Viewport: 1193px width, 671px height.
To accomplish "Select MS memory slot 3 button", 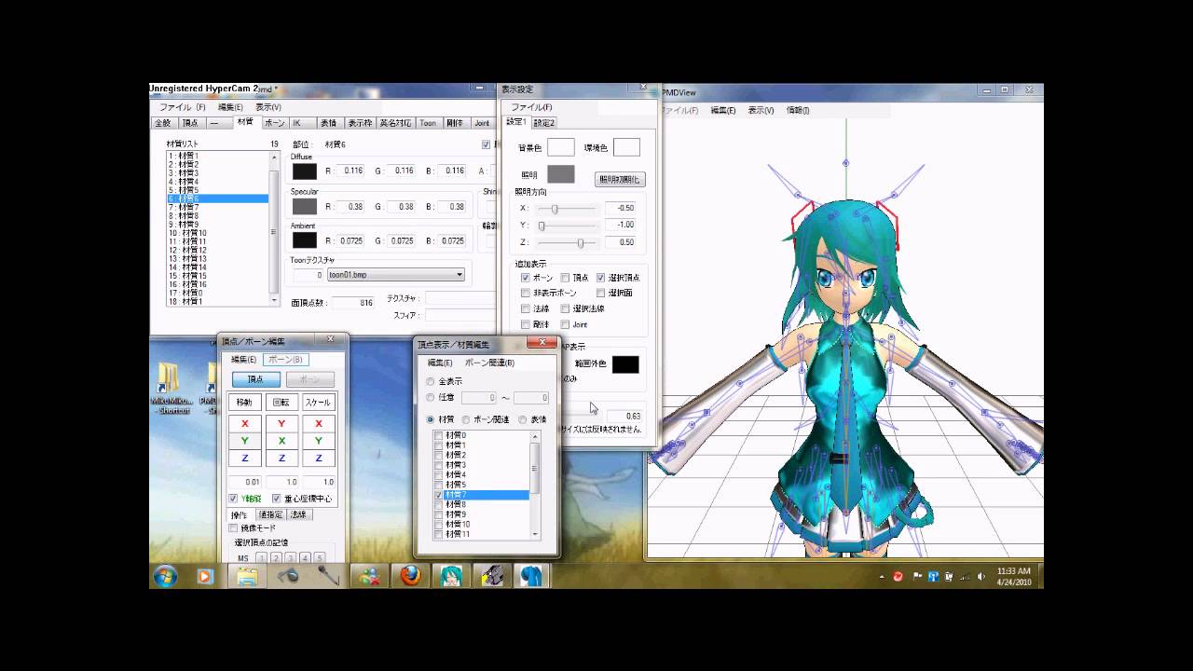I will (291, 558).
